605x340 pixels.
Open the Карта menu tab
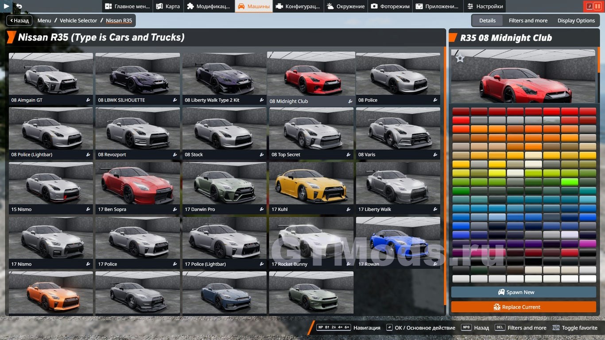pos(168,6)
